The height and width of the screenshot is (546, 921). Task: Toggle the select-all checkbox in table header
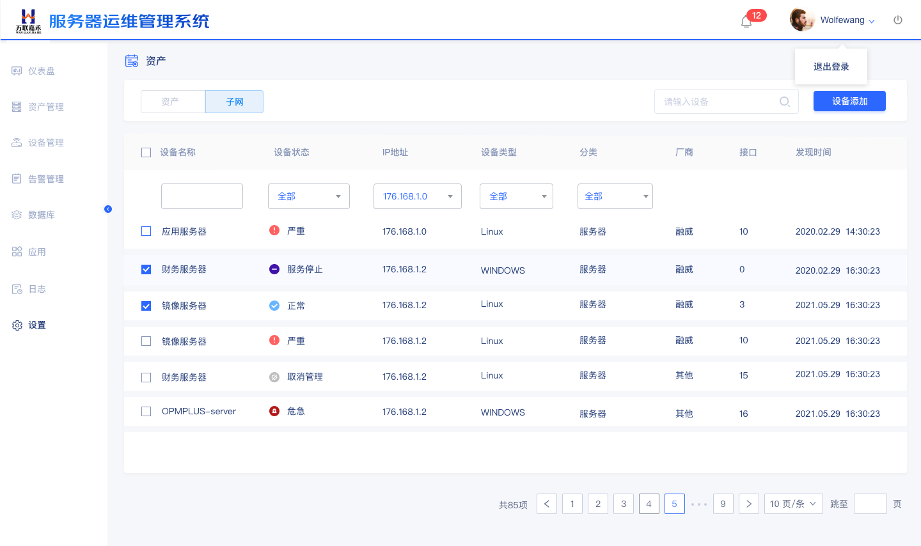pos(146,153)
